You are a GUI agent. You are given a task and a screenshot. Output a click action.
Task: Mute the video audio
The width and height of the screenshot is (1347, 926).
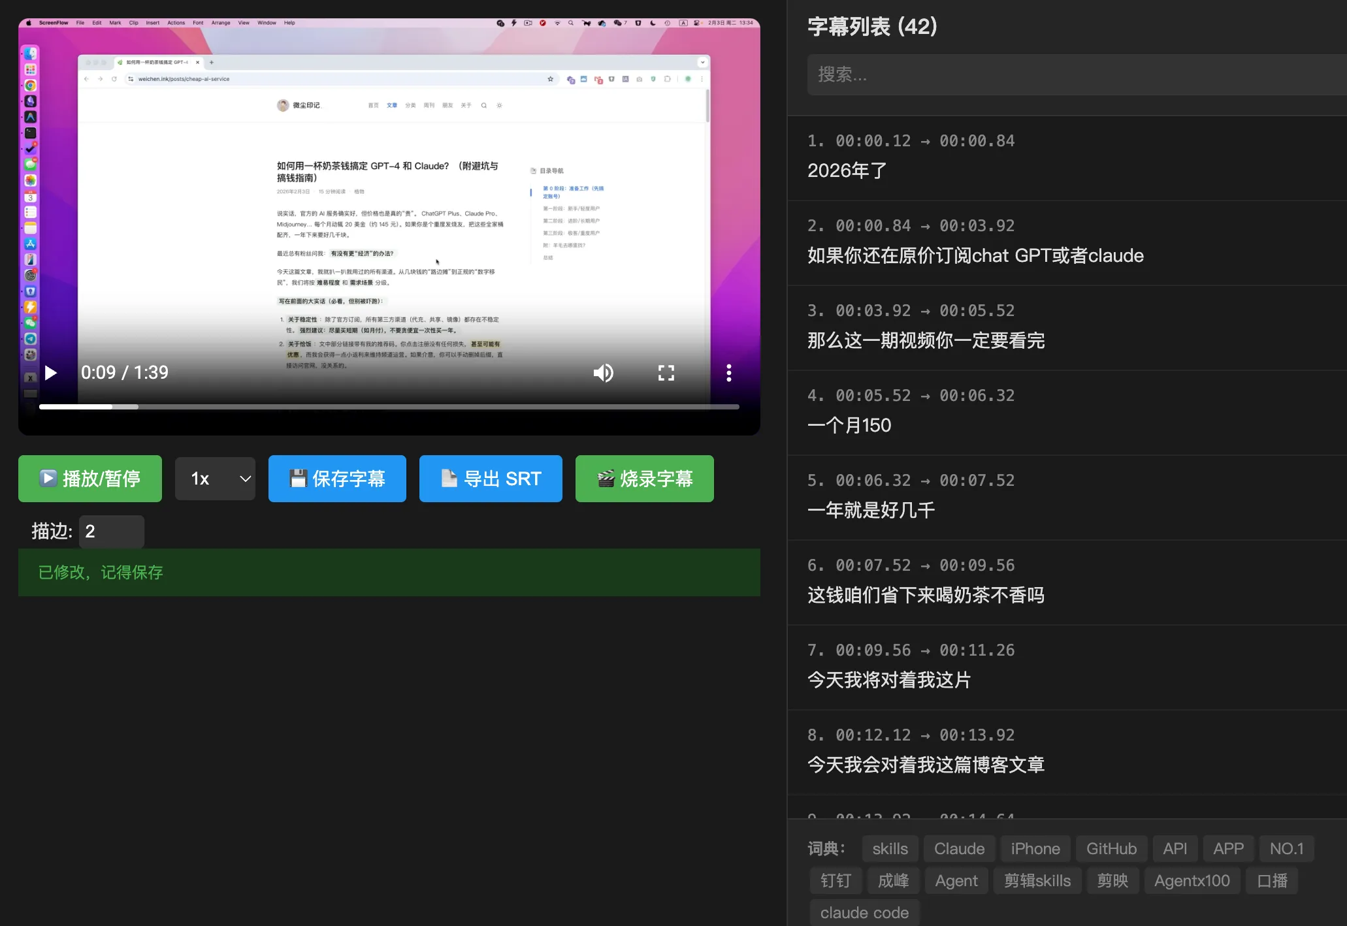point(604,373)
